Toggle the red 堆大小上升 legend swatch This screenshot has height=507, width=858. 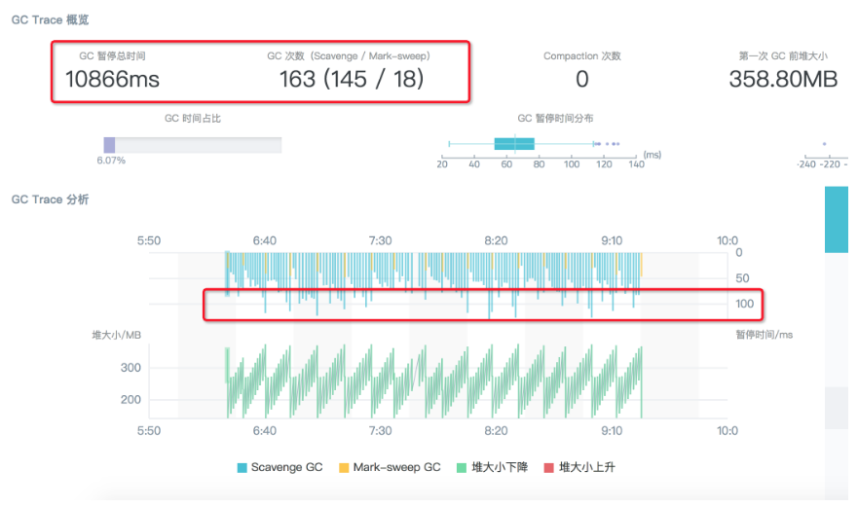[x=549, y=468]
